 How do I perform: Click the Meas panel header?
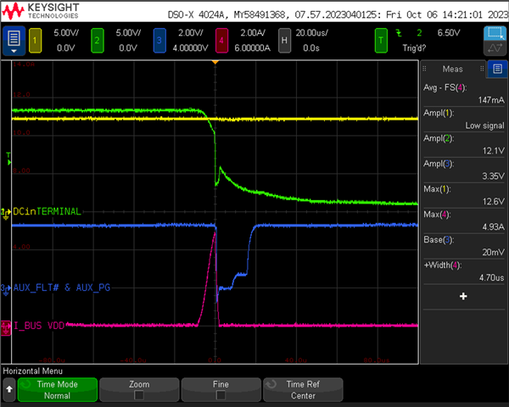[452, 69]
